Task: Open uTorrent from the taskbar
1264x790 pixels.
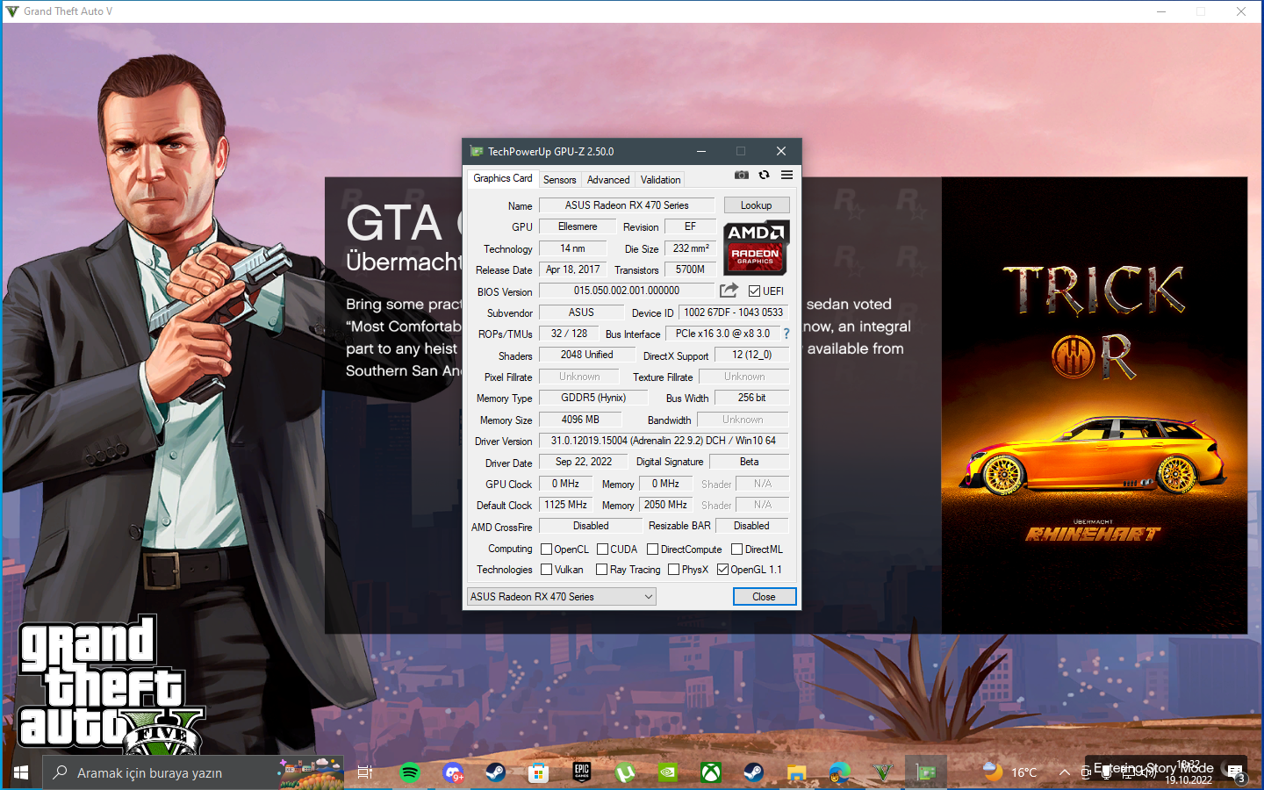Action: click(x=625, y=772)
